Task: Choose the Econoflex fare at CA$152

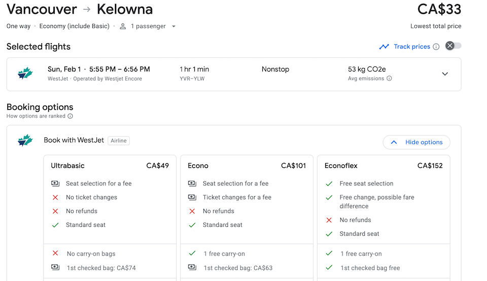Action: [x=383, y=166]
